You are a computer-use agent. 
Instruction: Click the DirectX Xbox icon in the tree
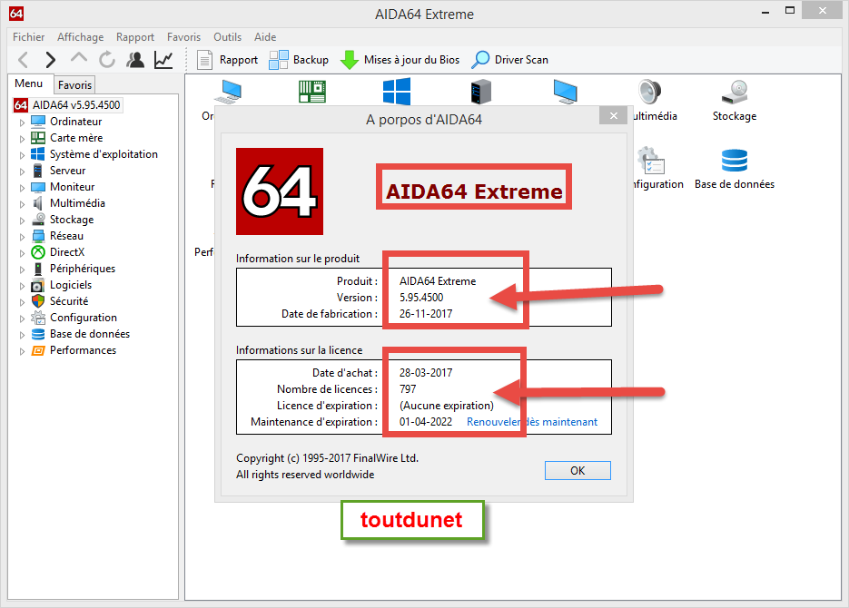point(38,252)
